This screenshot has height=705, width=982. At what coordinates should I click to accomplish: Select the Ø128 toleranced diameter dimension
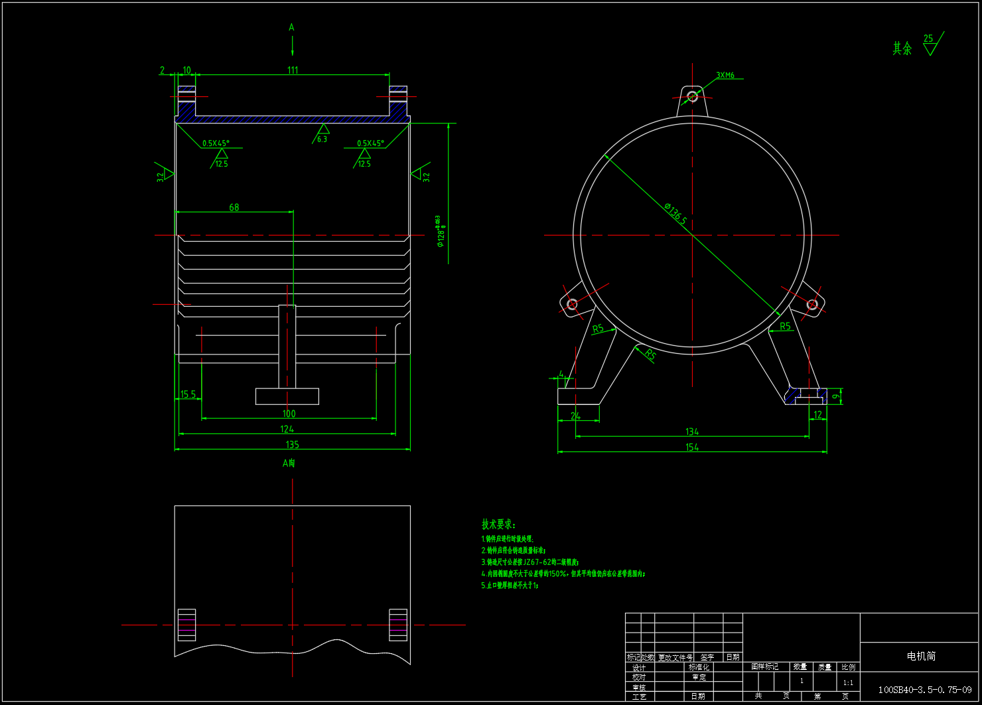pyautogui.click(x=440, y=230)
